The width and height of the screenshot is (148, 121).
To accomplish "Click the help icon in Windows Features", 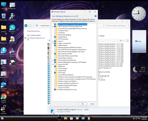I will click(95, 16).
